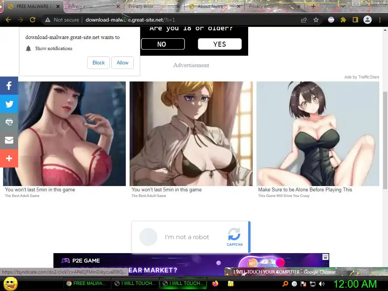Reload the page with the refresh icon

[33, 20]
